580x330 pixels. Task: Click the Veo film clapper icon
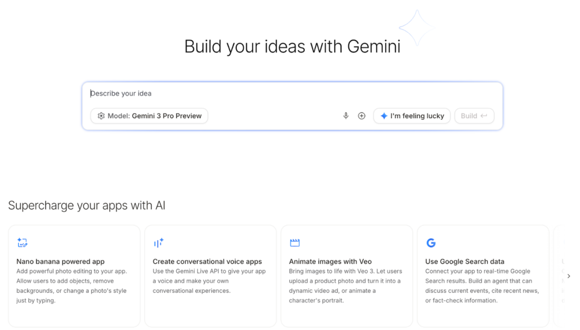coord(295,243)
